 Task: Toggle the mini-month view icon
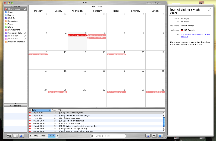tap(15, 136)
